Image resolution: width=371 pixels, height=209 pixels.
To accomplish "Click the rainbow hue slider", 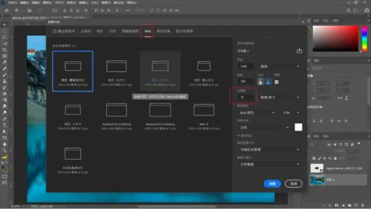I will tap(365, 39).
